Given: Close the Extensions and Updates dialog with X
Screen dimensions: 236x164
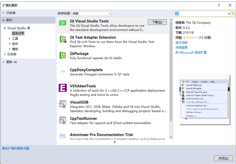Looking at the screenshot, I should pos(230,5).
